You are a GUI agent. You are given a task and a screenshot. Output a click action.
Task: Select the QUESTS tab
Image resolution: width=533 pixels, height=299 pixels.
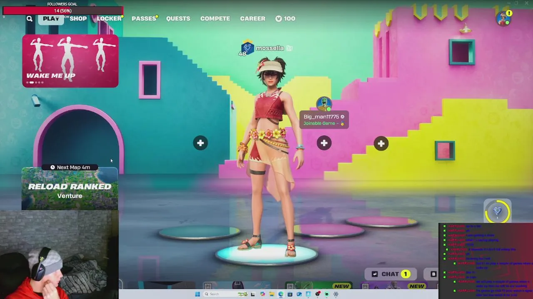coord(178,19)
